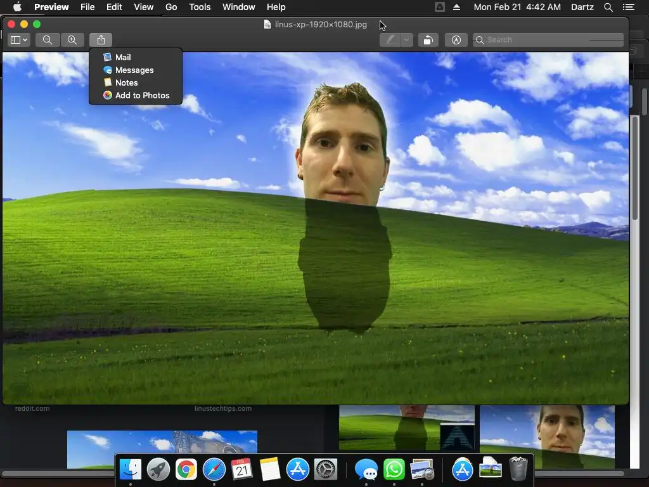Choose Add to Photos
This screenshot has height=487, width=649.
[136, 95]
